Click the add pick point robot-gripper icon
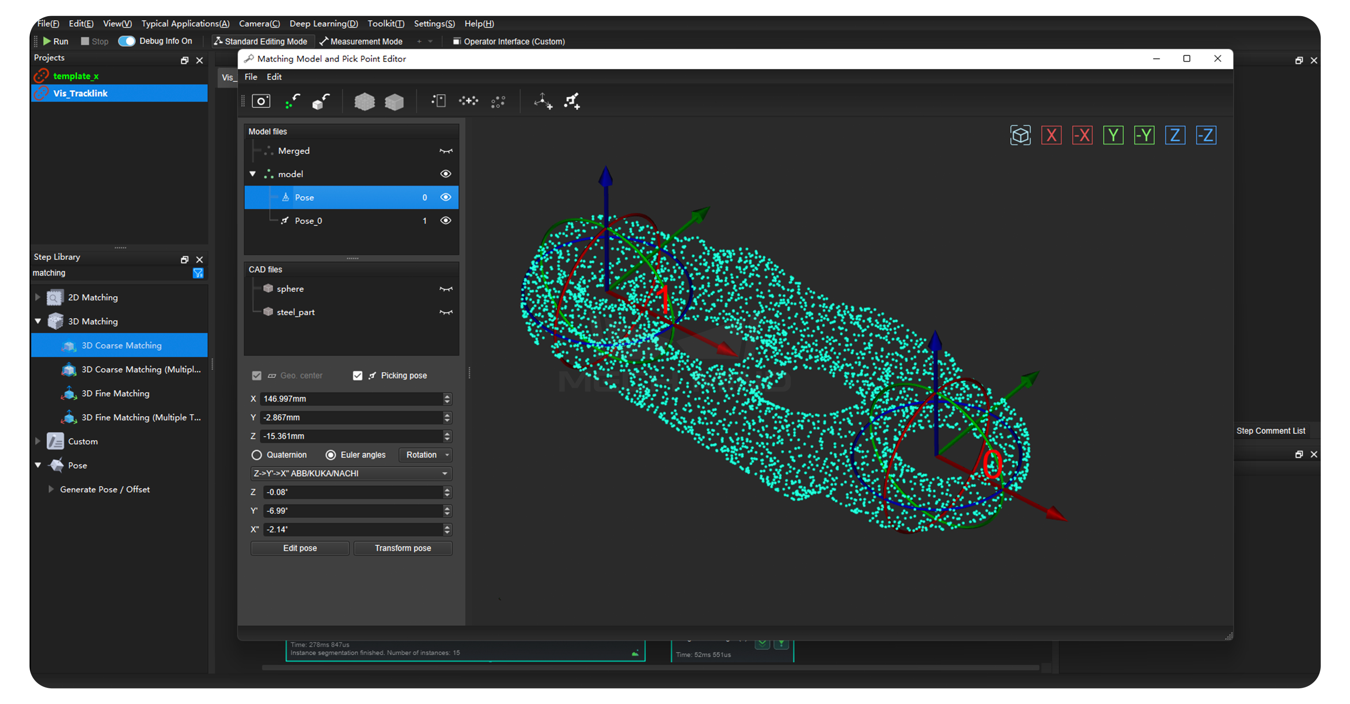 (572, 101)
